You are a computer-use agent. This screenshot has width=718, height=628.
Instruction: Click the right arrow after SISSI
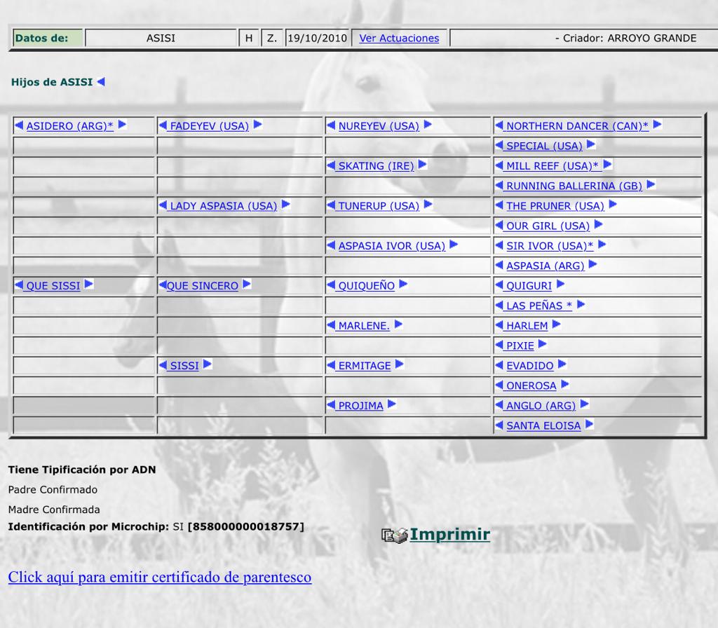pos(208,364)
